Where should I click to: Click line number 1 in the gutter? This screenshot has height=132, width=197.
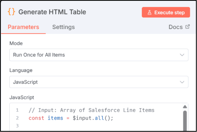tap(17, 110)
